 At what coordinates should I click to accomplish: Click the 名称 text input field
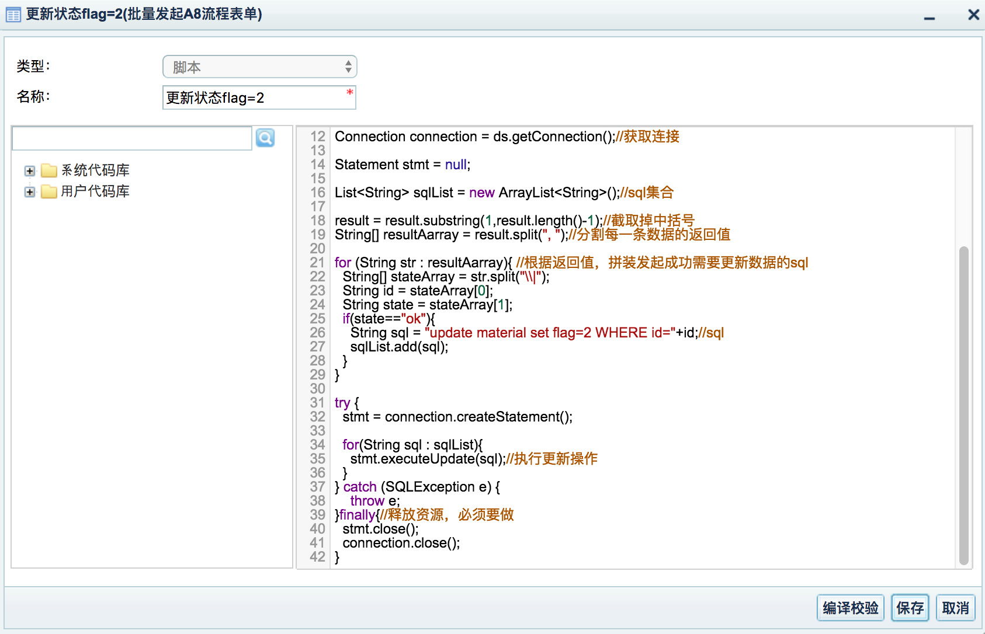[x=255, y=97]
